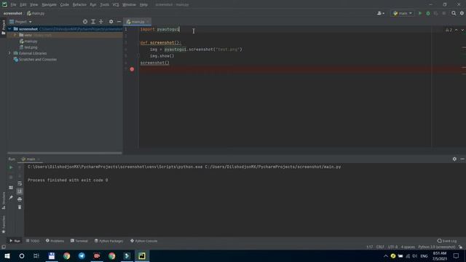This screenshot has width=466, height=262.
Task: Open Telegram from the taskbar
Action: pos(82,255)
